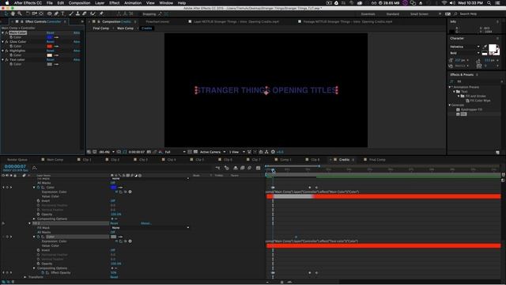The height and width of the screenshot is (285, 506).
Task: Collapse the Fill 2 effect twirl
Action: (x=30, y=223)
